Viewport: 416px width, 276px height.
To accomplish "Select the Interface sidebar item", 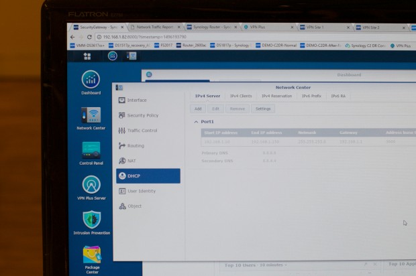I will pyautogui.click(x=136, y=100).
